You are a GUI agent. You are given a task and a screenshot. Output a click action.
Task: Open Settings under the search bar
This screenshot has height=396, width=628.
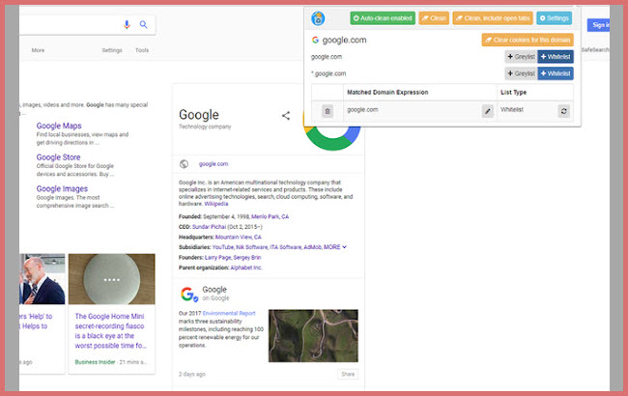(x=112, y=50)
